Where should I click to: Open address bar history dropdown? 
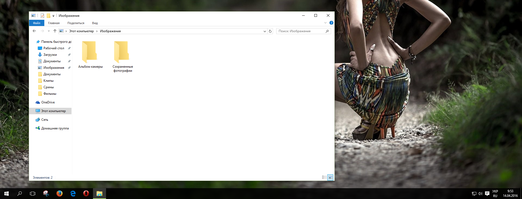coord(265,31)
